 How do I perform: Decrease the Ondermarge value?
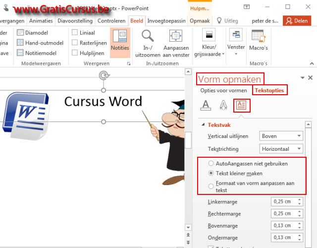point(299,240)
